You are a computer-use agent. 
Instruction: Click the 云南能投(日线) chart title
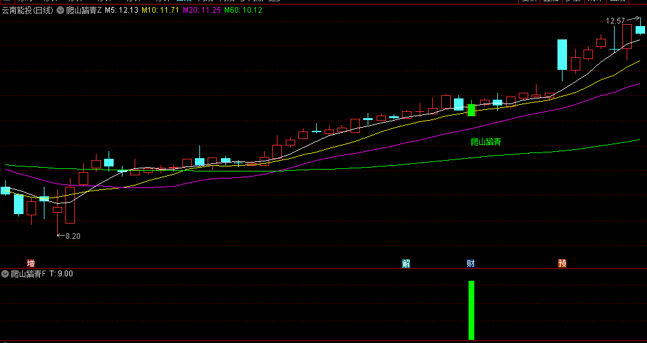pos(28,10)
